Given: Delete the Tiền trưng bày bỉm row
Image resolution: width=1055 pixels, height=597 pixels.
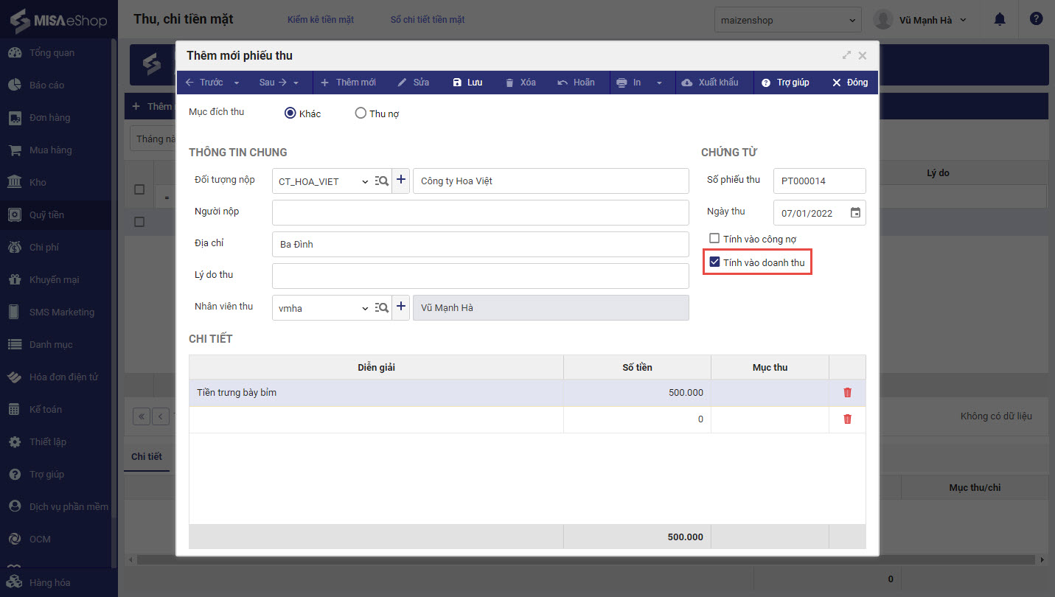Looking at the screenshot, I should 847,393.
